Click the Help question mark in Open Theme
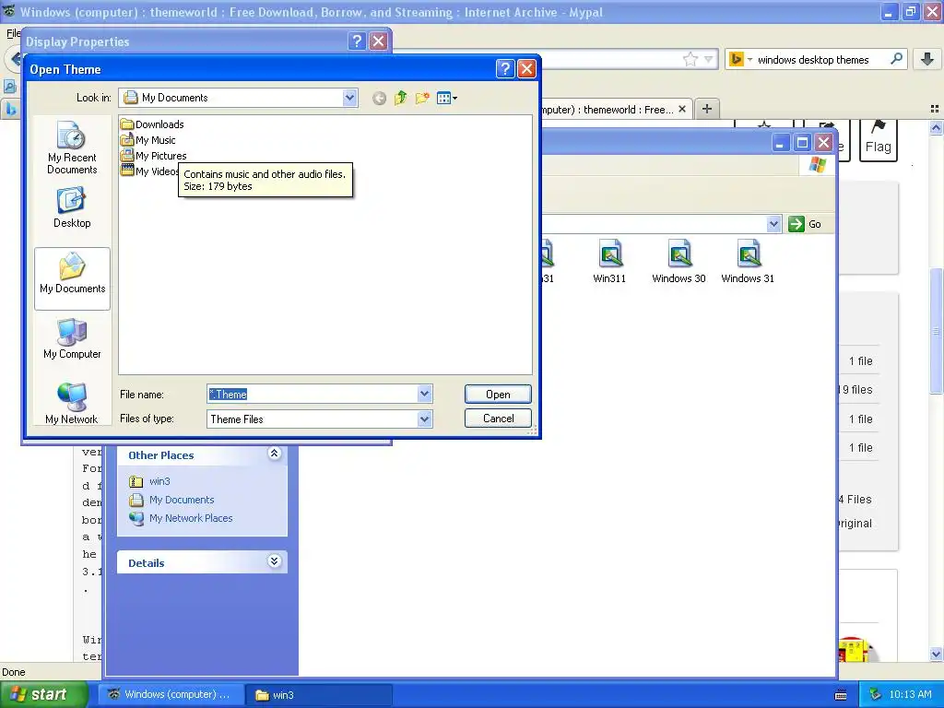Screen dimensions: 944x708 coord(504,69)
